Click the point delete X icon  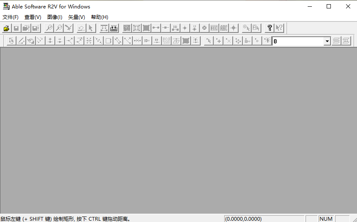pyautogui.click(x=228, y=41)
